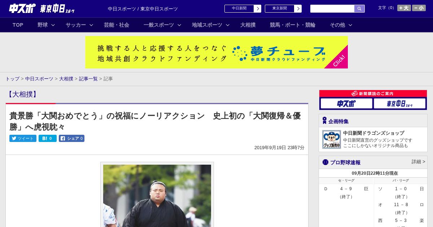Open 東京中日スポーツ subscription button in sidebar
The height and width of the screenshot is (227, 433).
(399, 103)
